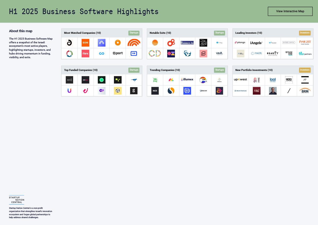Click Startups tag on Top Funded Companies
Viewport: 318px width, 225px height.
134,70
